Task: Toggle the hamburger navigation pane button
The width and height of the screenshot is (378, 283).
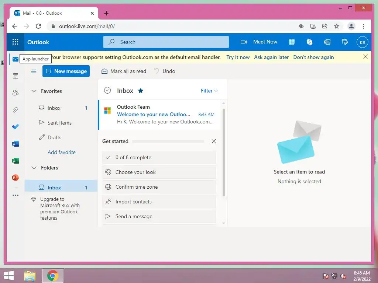Action: pos(34,71)
